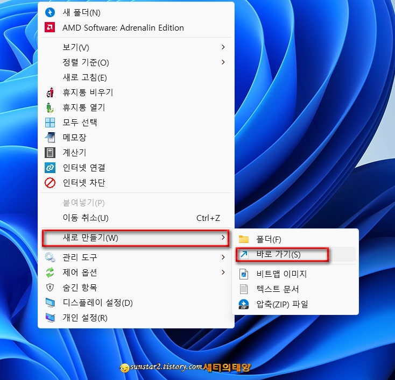Click the chevron on 새로 만들기(W)
The height and width of the screenshot is (380, 395).
pos(223,238)
